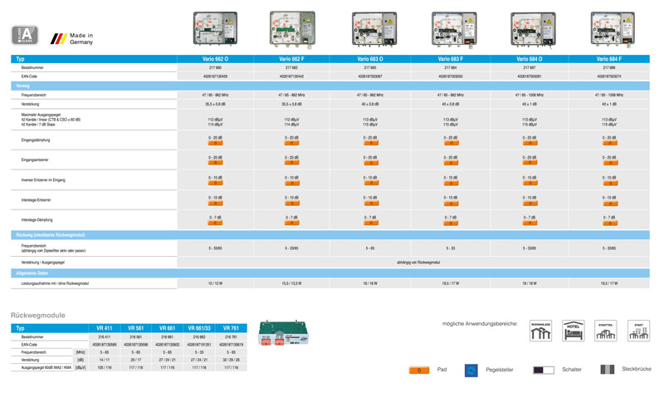Click the Made in Germany flag logo

pyautogui.click(x=60, y=38)
